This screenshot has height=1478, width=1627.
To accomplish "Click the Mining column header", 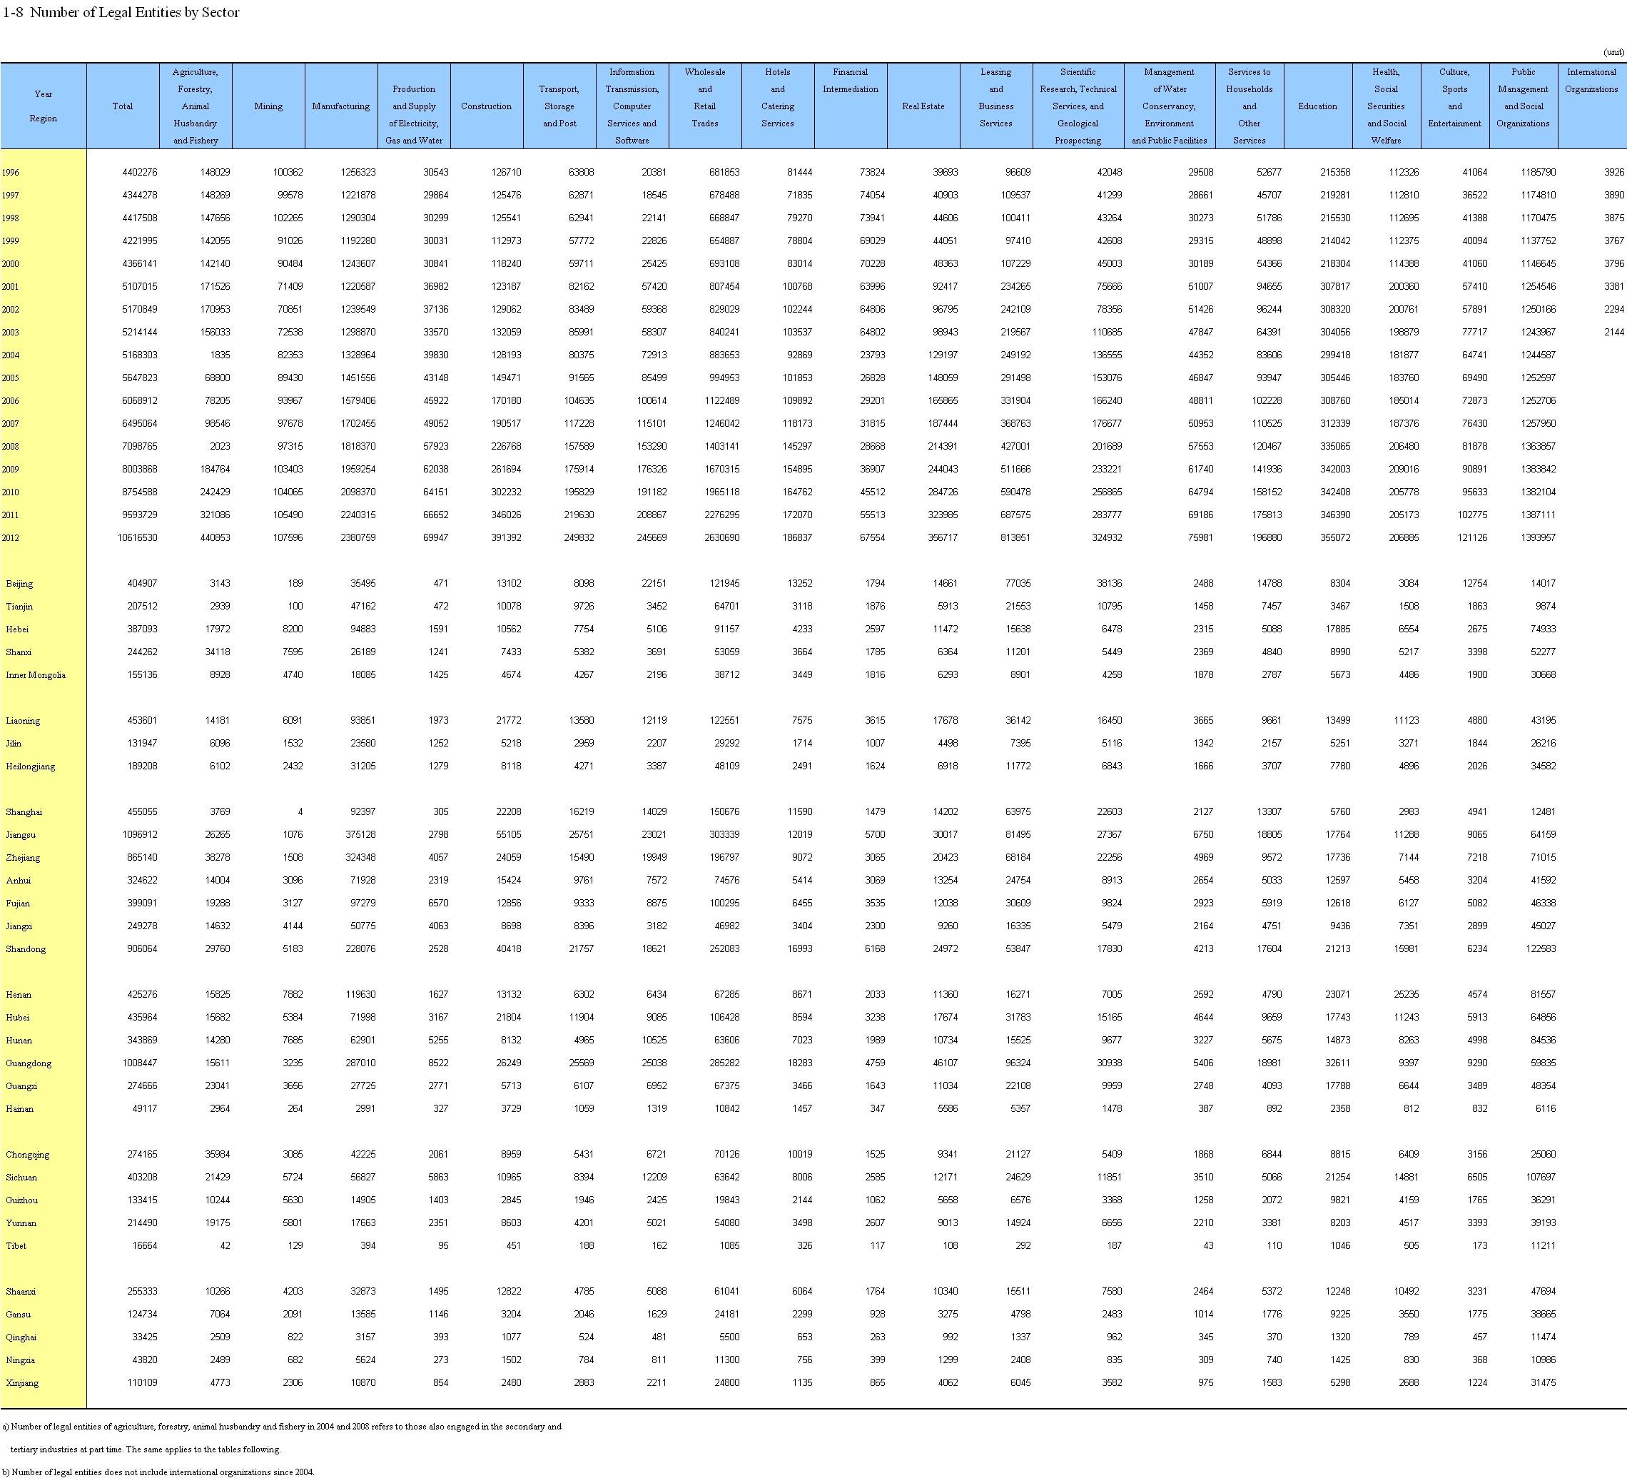I will 268,106.
